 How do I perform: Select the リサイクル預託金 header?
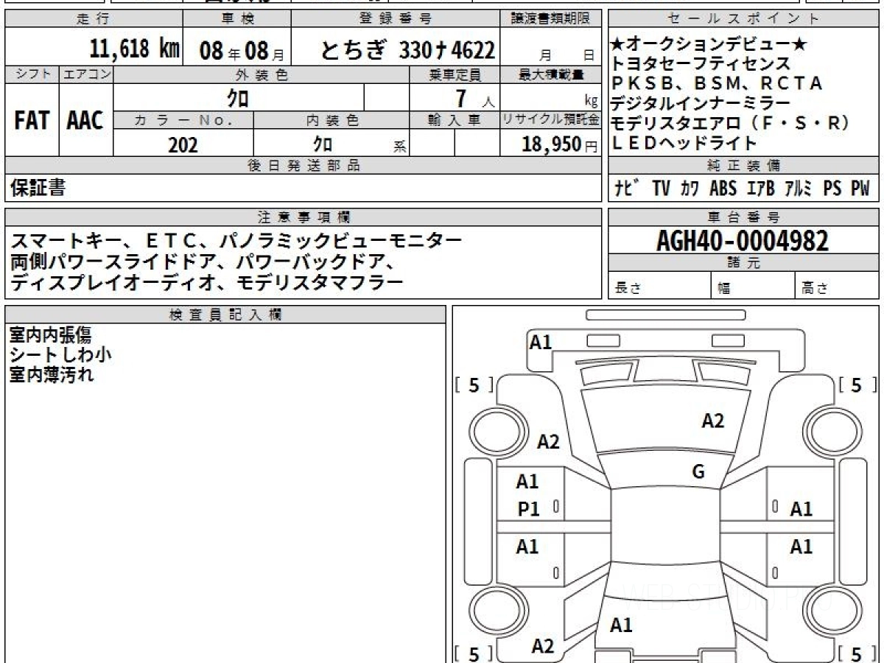[x=550, y=120]
